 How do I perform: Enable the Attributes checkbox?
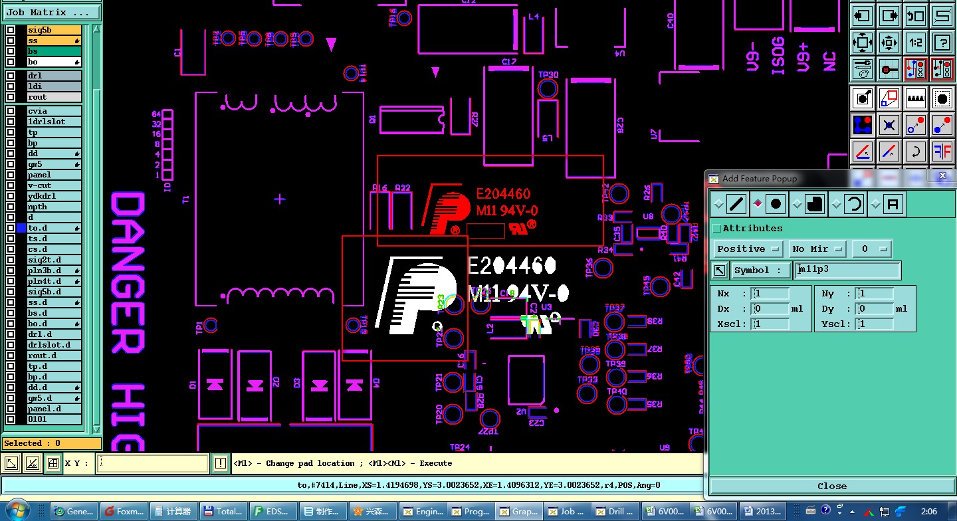(716, 229)
